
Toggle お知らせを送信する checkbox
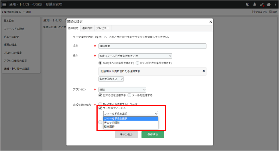pos(100,95)
